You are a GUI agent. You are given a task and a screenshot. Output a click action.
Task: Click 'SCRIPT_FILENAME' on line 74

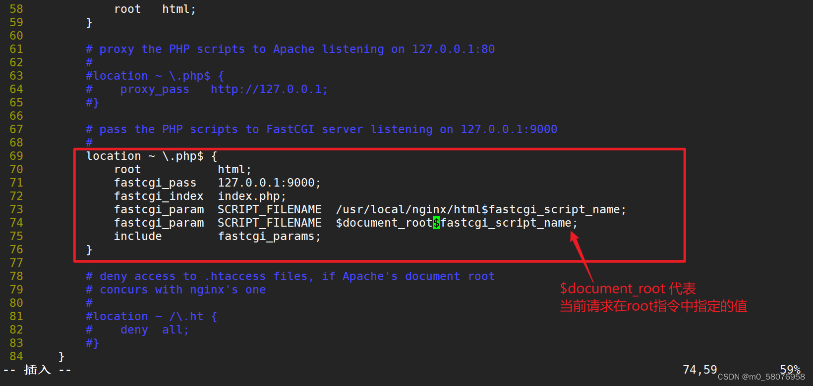270,223
